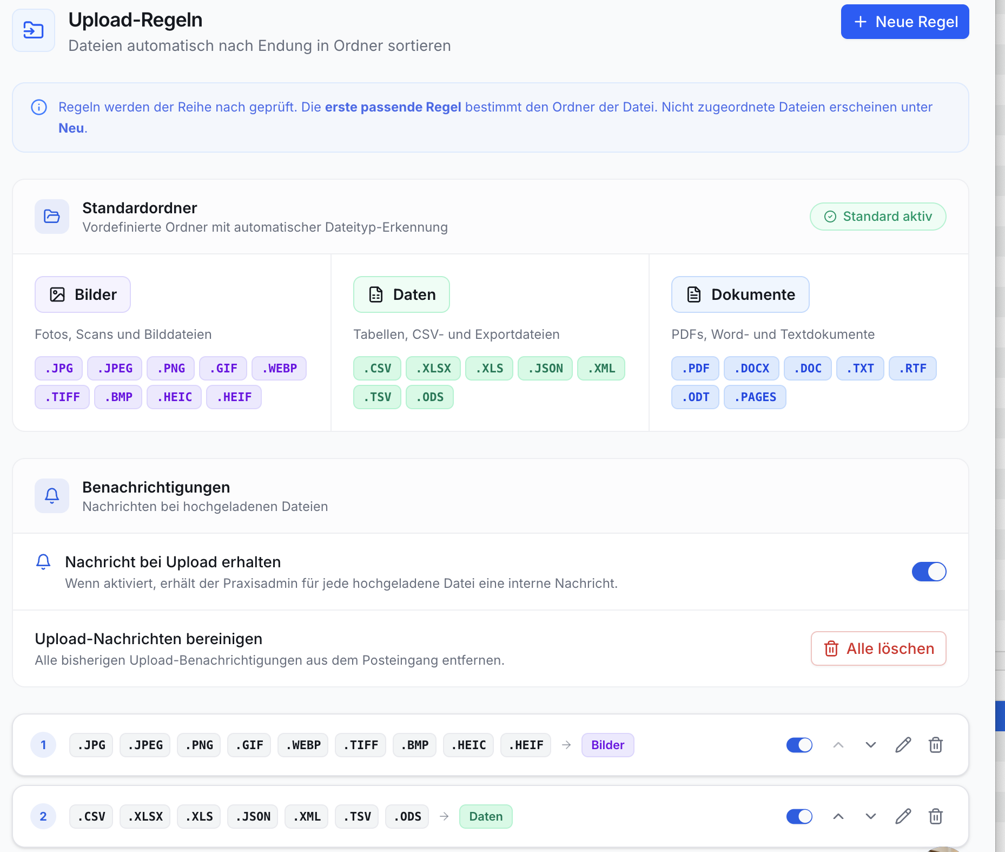Delete rule 2 with the trash icon
Viewport: 1005px width, 852px height.
pyautogui.click(x=936, y=816)
